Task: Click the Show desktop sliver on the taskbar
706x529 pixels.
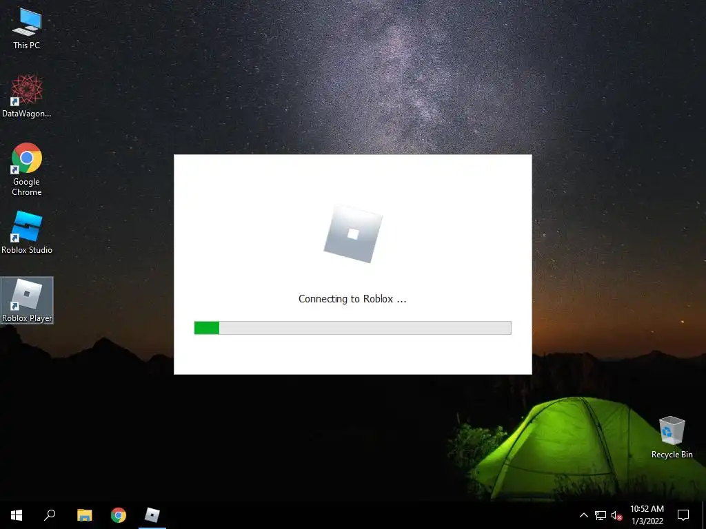Action: click(704, 515)
